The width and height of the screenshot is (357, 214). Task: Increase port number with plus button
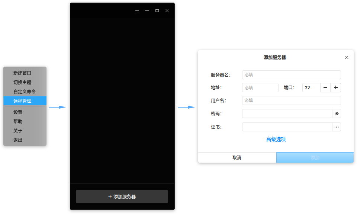click(336, 87)
